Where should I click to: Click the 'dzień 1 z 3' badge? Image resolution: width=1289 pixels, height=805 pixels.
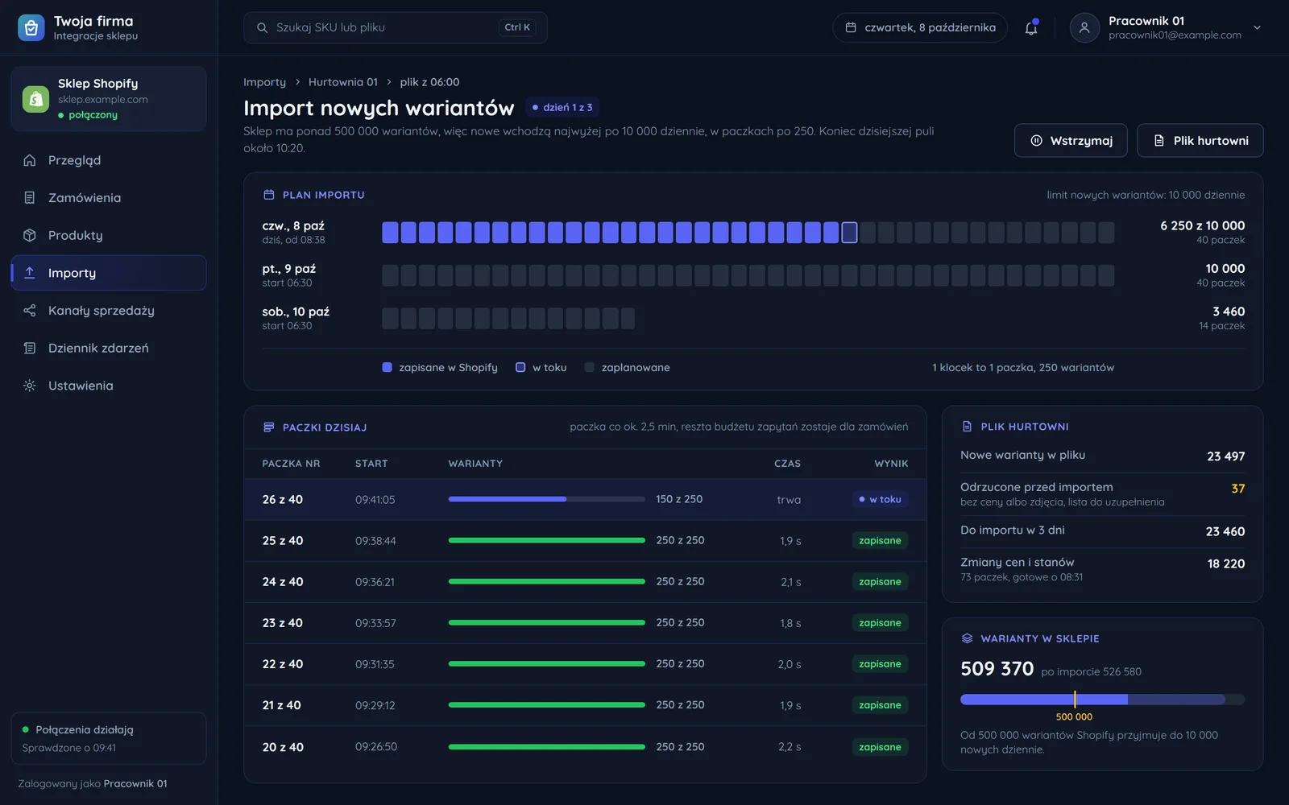pyautogui.click(x=562, y=107)
